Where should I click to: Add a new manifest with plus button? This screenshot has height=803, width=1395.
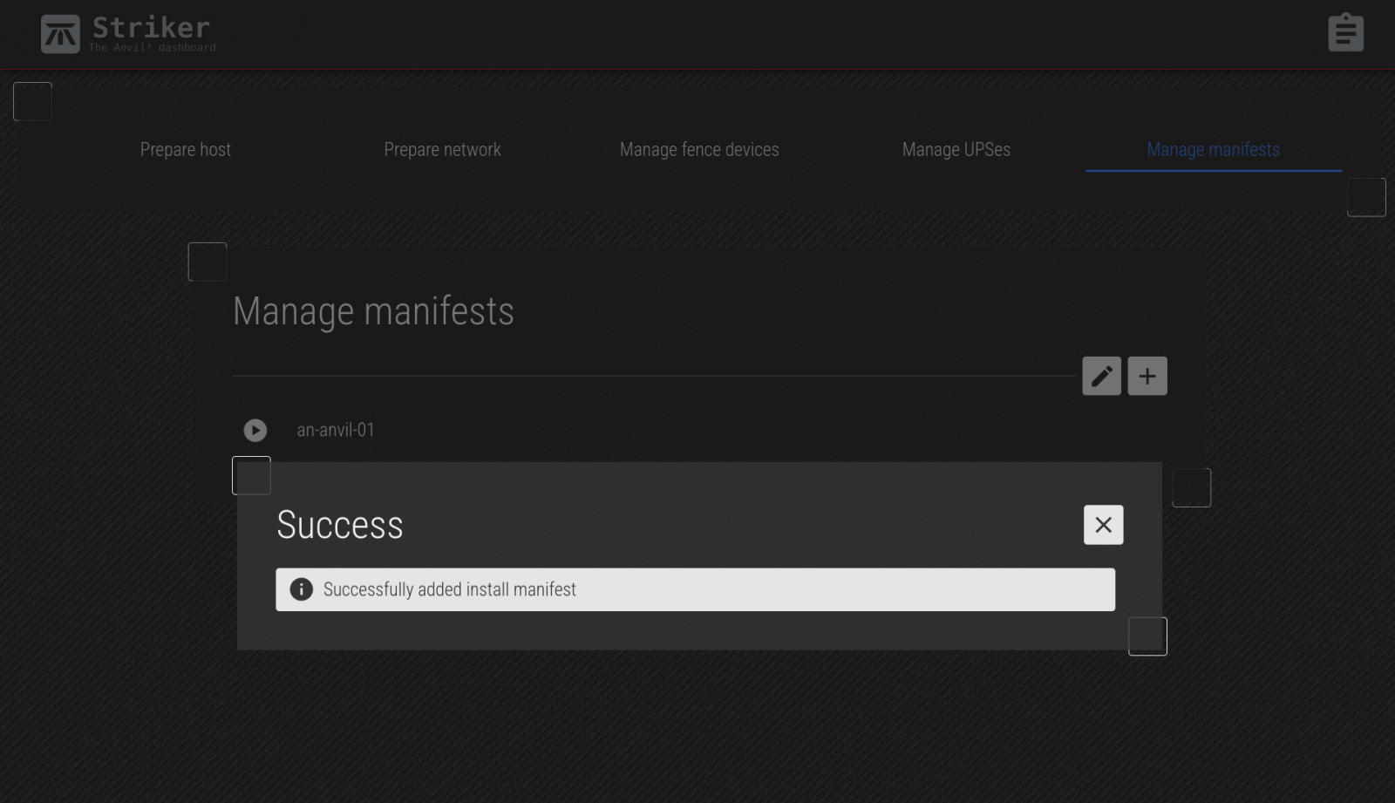(1147, 376)
